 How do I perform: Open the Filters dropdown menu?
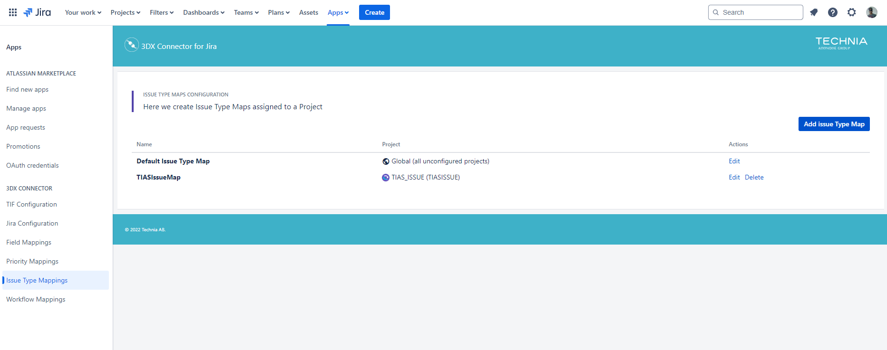click(x=161, y=12)
